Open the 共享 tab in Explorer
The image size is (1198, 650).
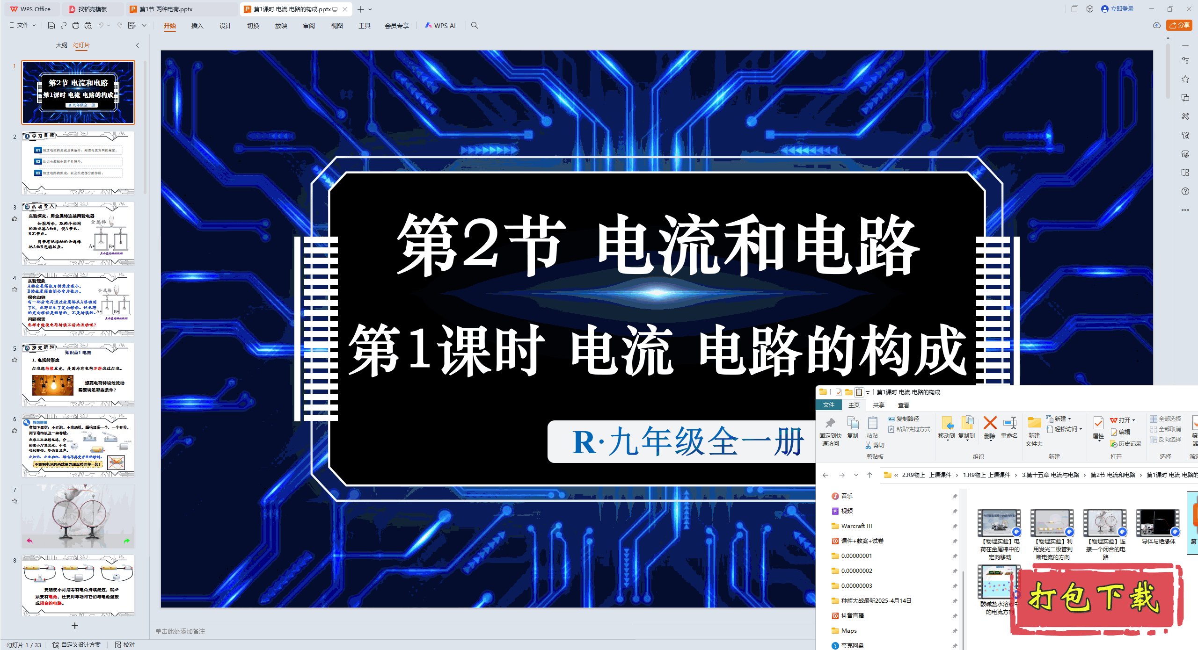(x=878, y=405)
